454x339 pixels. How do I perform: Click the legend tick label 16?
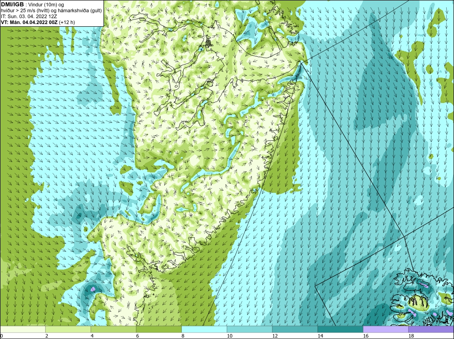coord(365,336)
